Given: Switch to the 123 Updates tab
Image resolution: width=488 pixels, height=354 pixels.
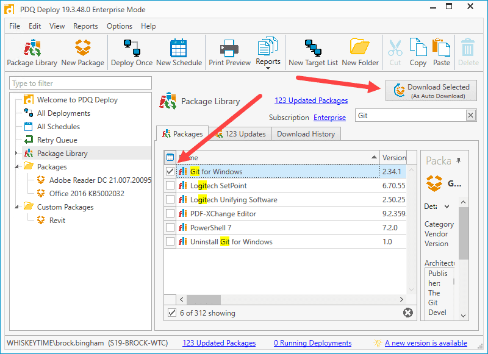Looking at the screenshot, I should (x=240, y=134).
